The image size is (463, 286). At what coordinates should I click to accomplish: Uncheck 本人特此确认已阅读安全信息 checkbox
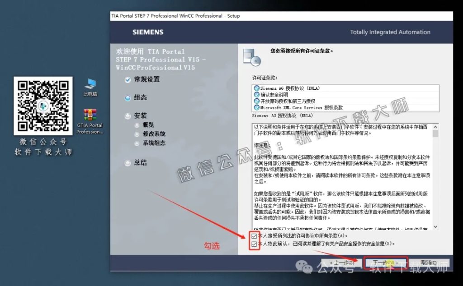click(255, 244)
